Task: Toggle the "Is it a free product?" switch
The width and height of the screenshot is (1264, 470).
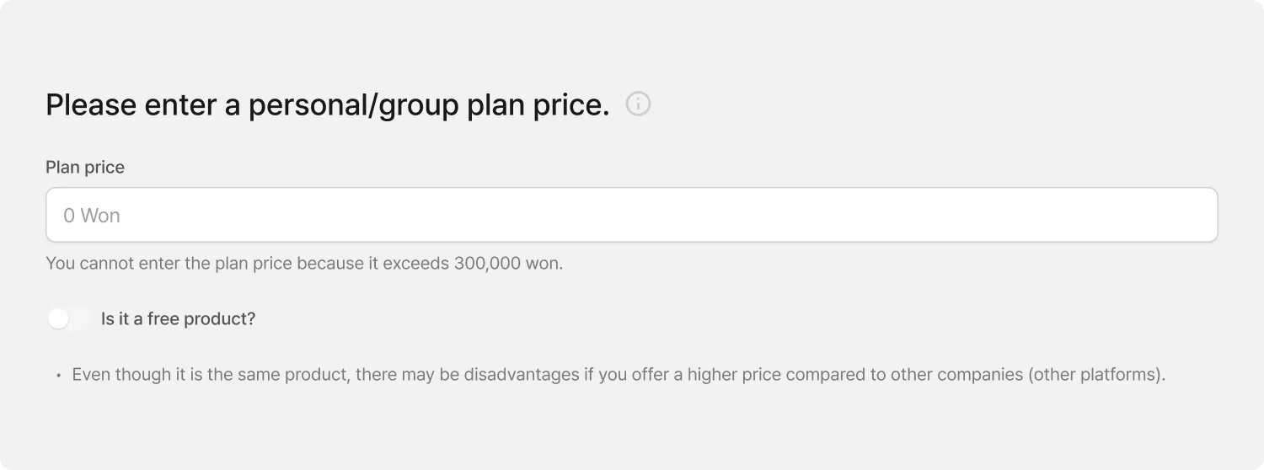Action: [68, 318]
